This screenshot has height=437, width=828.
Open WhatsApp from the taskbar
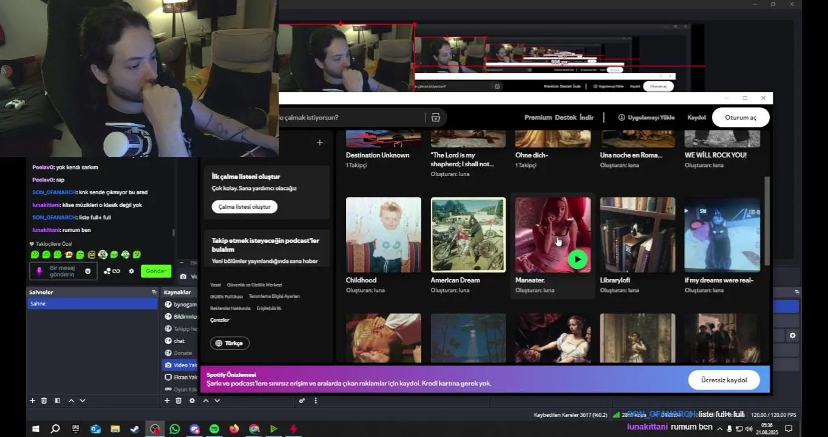pos(175,429)
